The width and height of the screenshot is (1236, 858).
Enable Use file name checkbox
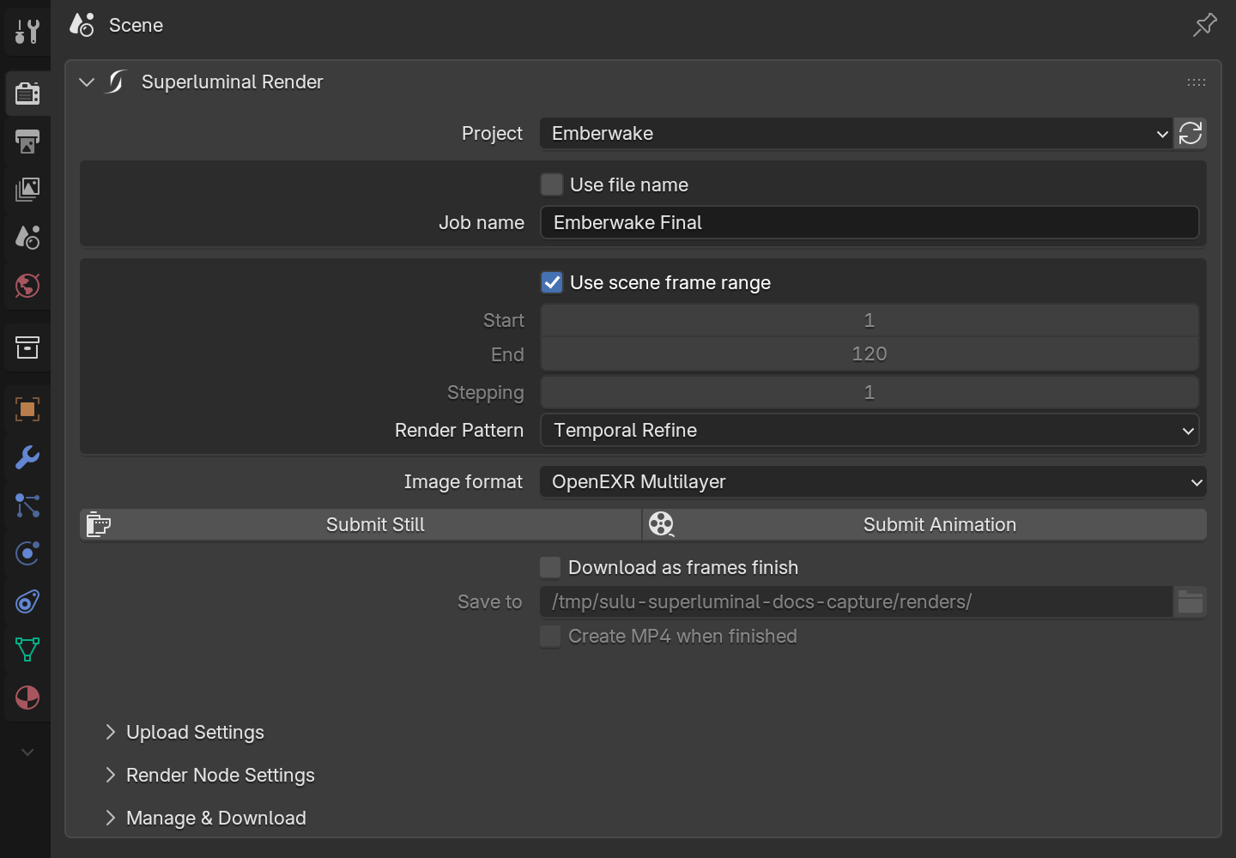coord(552,184)
